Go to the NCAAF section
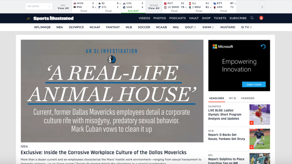The image size is (292, 164). coord(95,27)
